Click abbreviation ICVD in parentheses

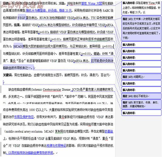click(x=75, y=89)
